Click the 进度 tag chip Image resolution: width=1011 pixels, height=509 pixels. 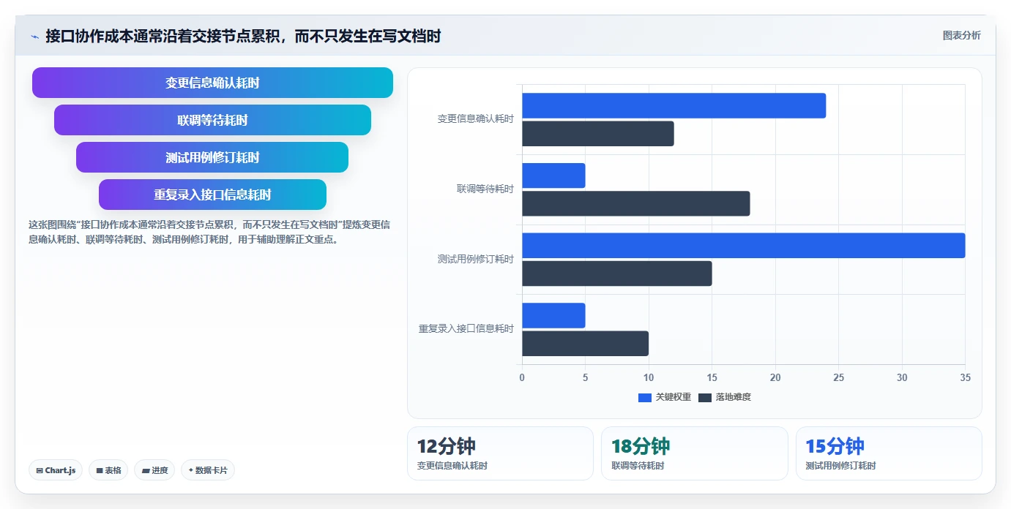tap(154, 470)
